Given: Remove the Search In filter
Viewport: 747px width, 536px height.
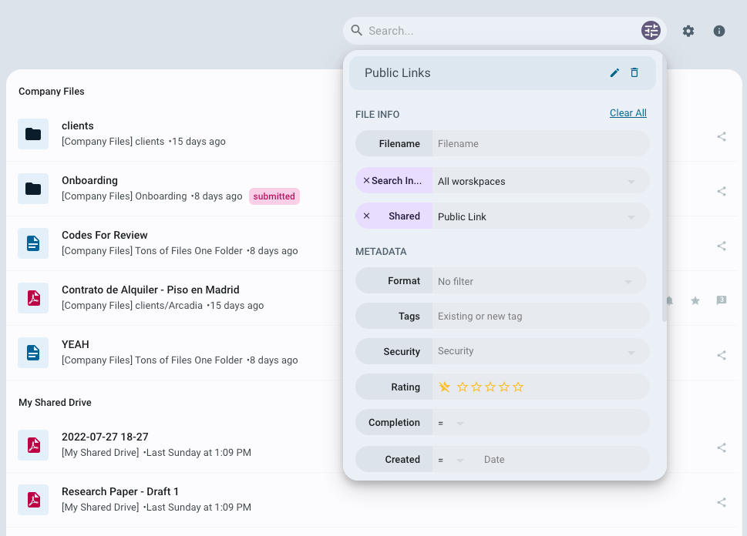Looking at the screenshot, I should (366, 180).
